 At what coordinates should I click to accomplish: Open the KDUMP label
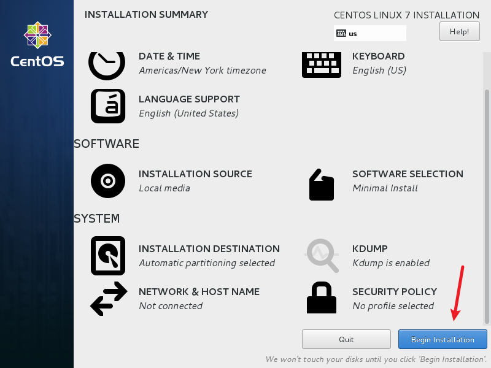[x=370, y=249]
